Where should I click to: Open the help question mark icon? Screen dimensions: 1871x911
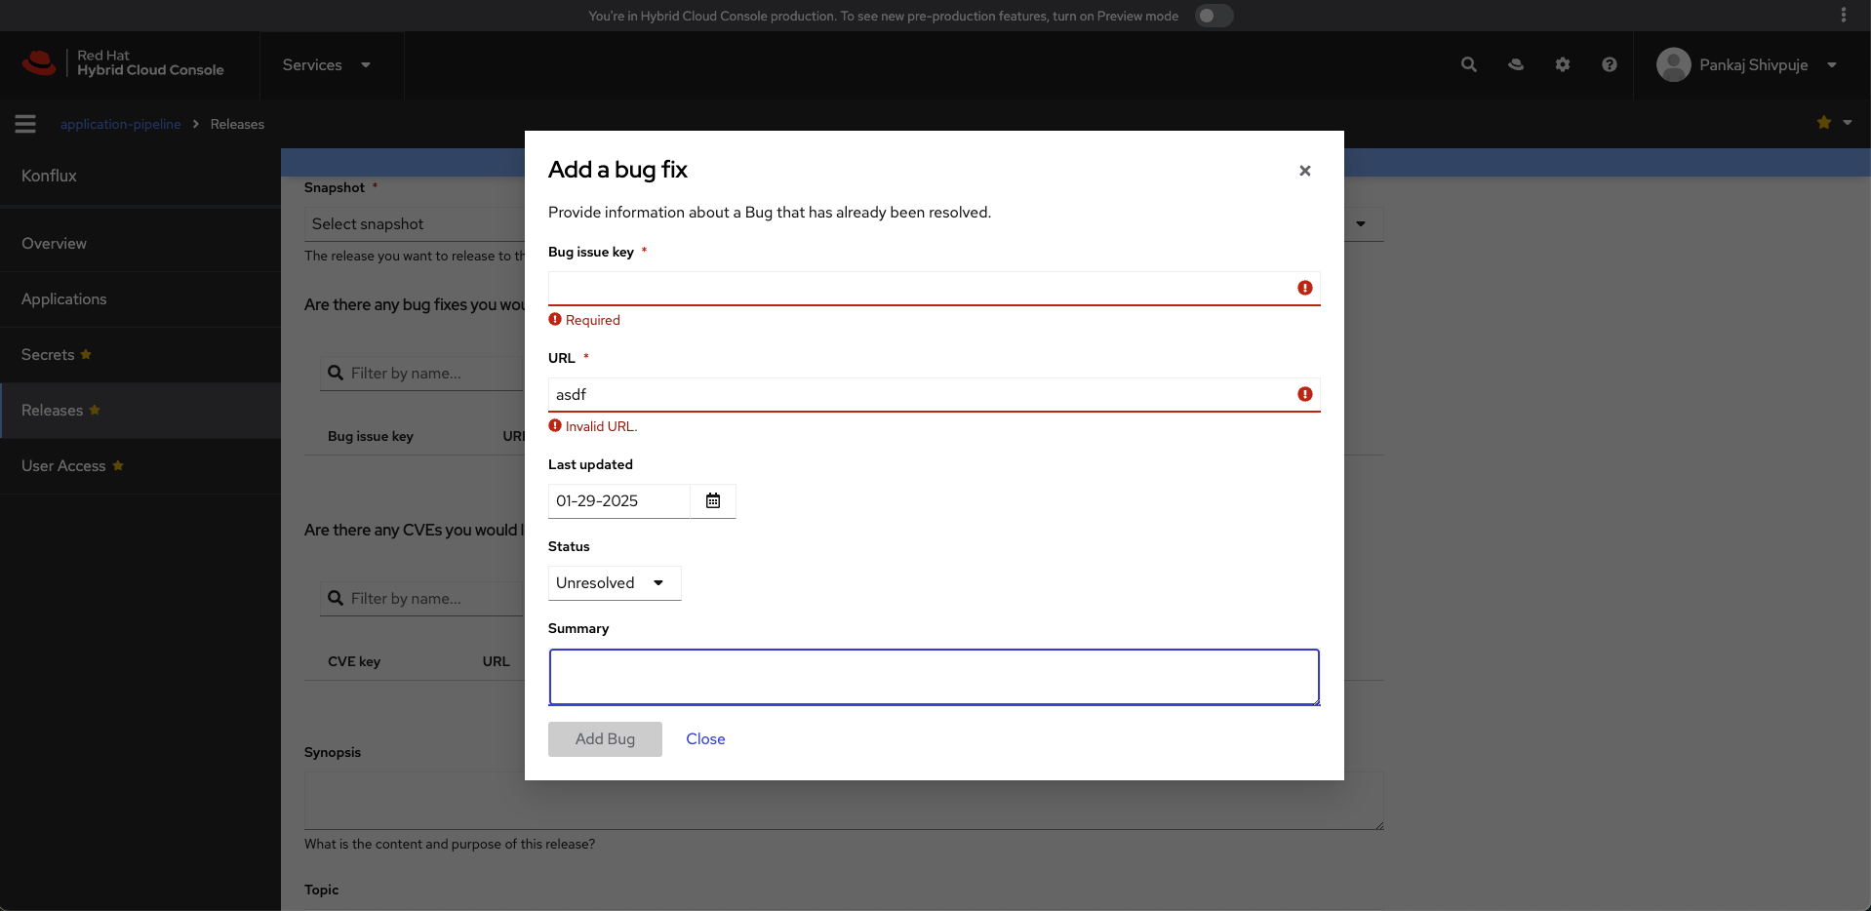point(1609,64)
